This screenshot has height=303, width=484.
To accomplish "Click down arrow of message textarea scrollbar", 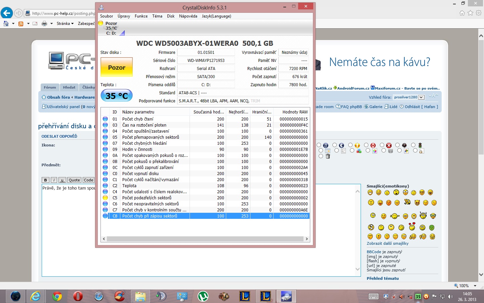I will pyautogui.click(x=357, y=269).
